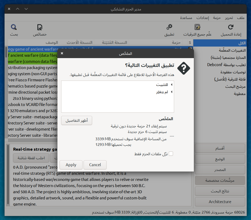
Task: Expand the unchanged (لم يتغيّر) tree entry
Action: click(171, 92)
